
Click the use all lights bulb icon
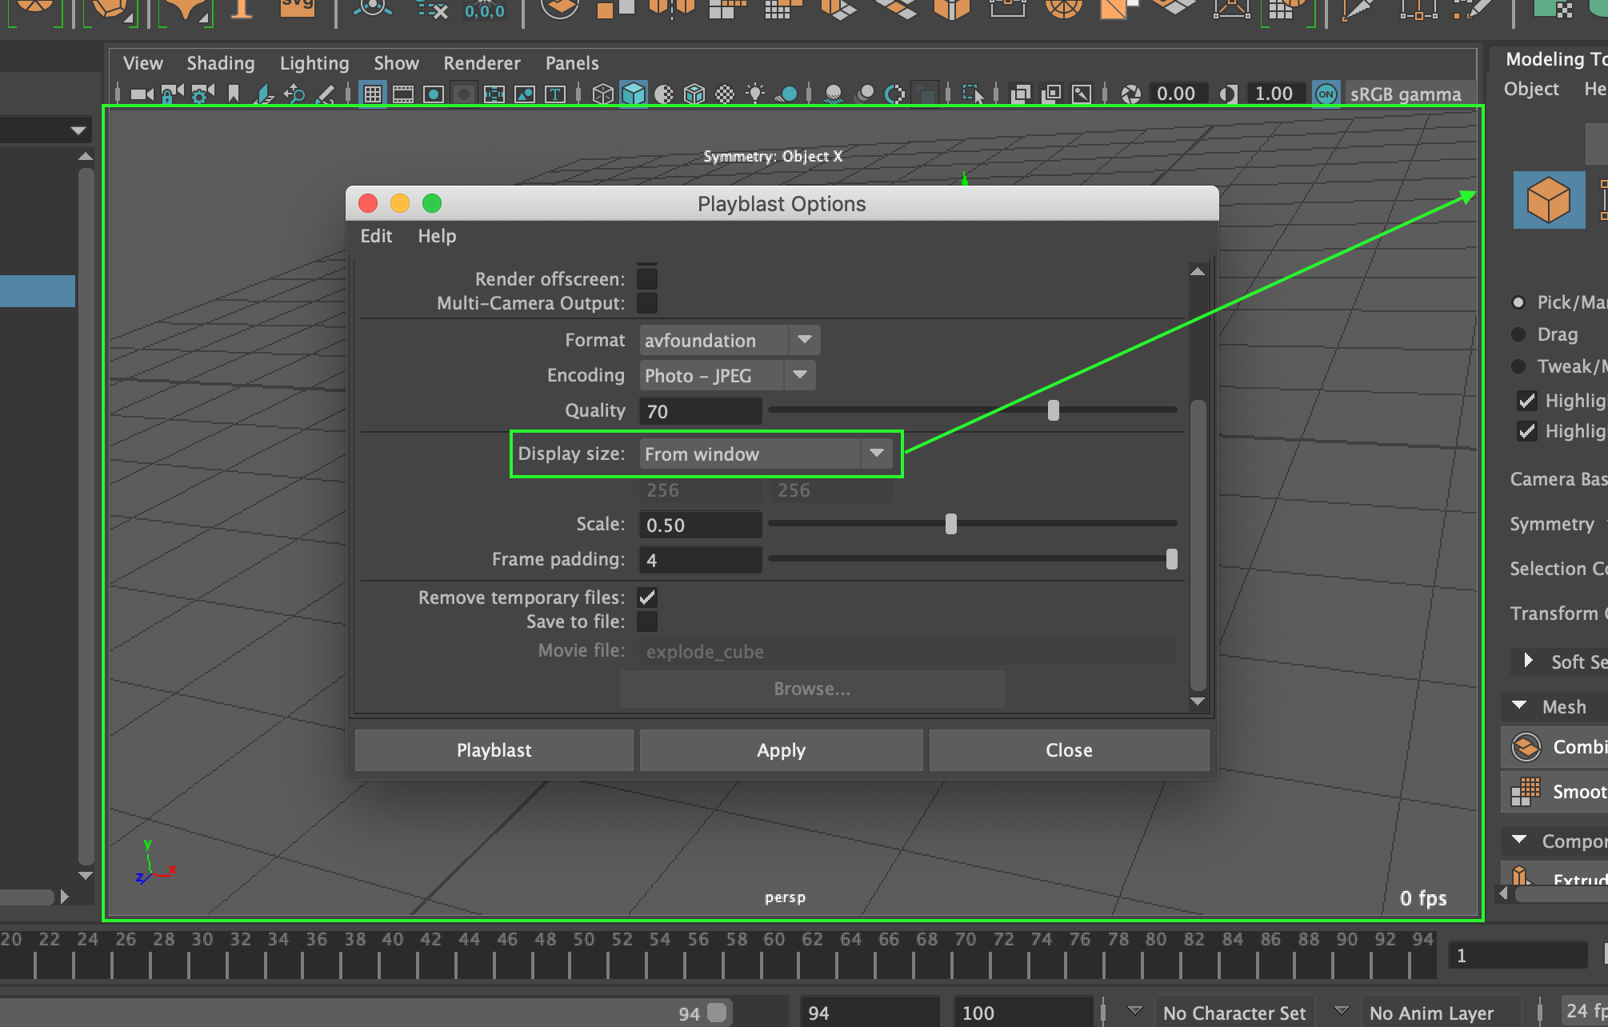[754, 94]
